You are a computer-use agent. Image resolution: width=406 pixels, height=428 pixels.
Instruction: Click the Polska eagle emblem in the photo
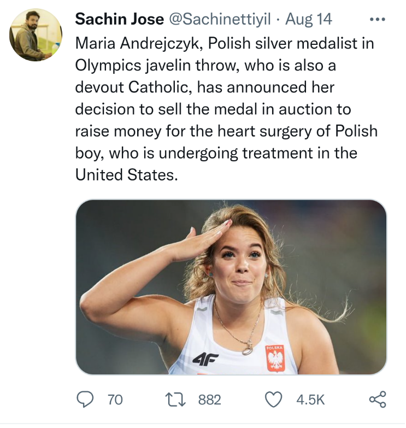(x=275, y=359)
